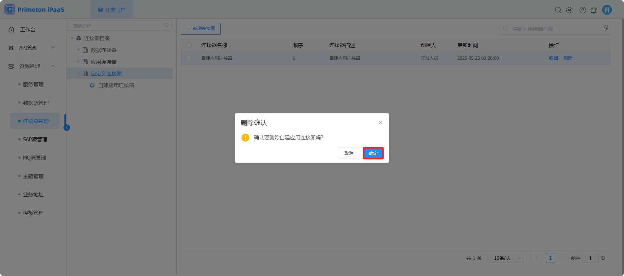This screenshot has width=624, height=276.
Task: Click the user avatar icon
Action: 607,10
